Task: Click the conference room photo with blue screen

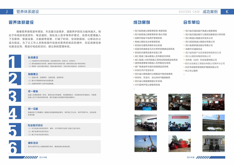Action: click(x=146, y=102)
